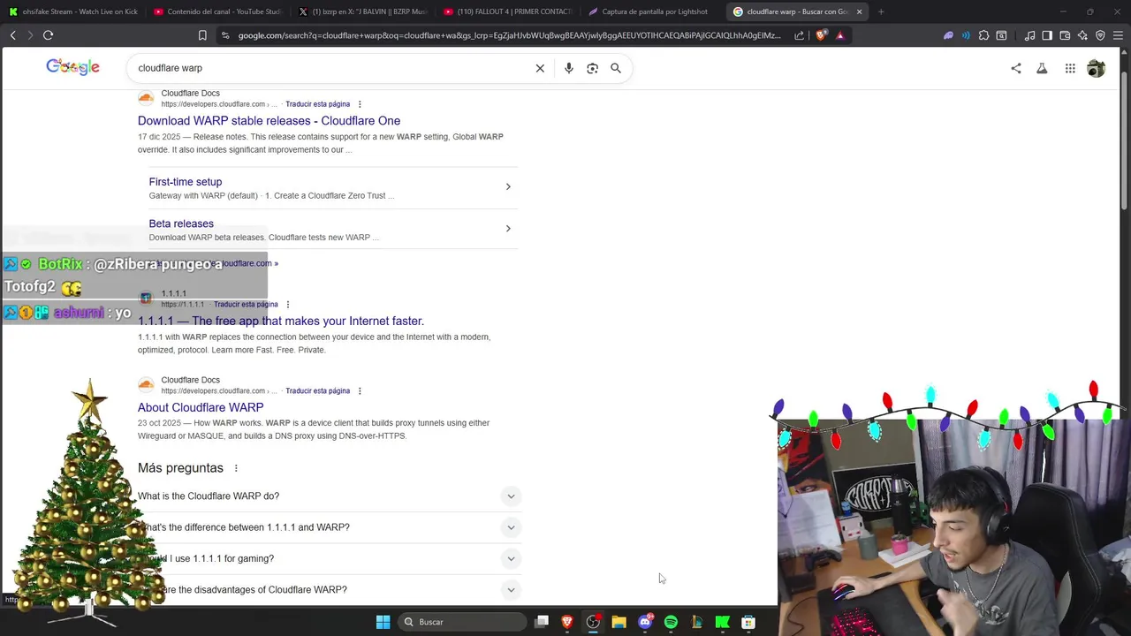Toggle the browser sidebar panel icon

coord(1047,35)
